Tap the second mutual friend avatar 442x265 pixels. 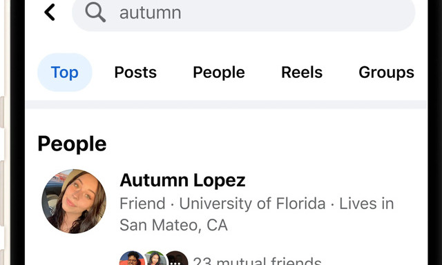coord(154,258)
